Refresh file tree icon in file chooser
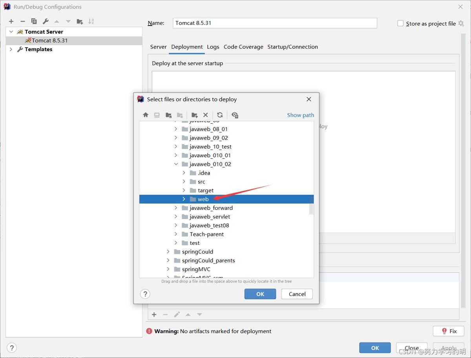This screenshot has height=358, width=471. tap(220, 115)
